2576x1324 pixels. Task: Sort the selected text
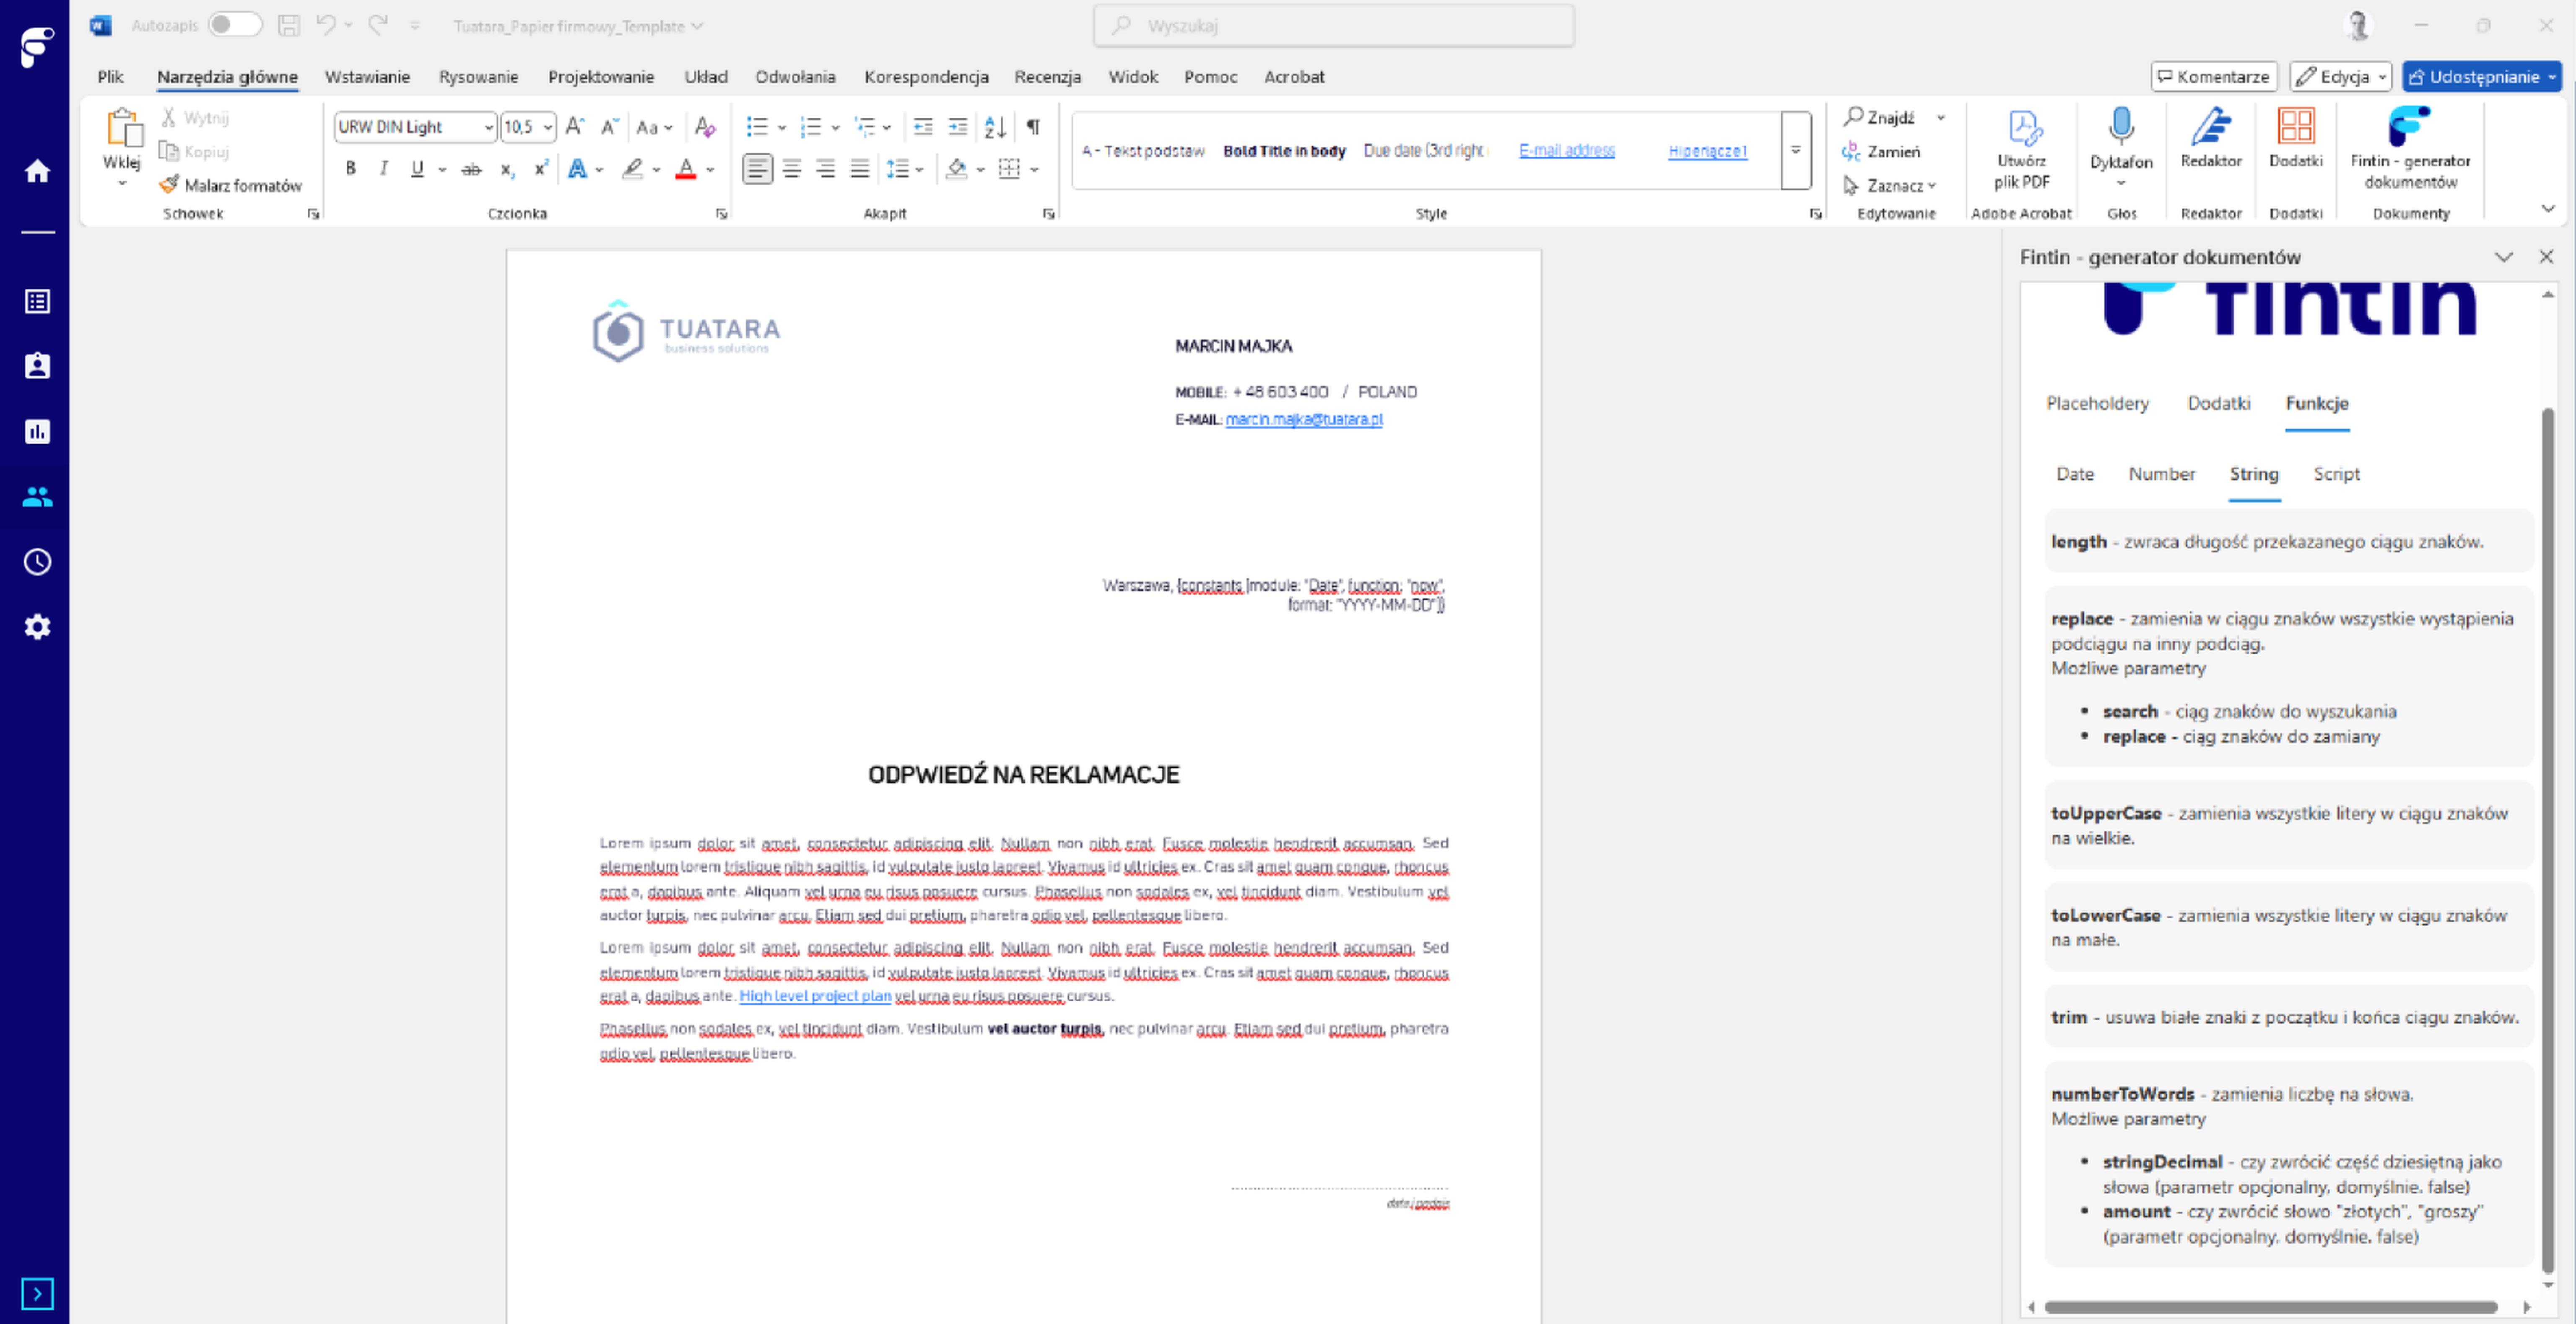point(995,127)
